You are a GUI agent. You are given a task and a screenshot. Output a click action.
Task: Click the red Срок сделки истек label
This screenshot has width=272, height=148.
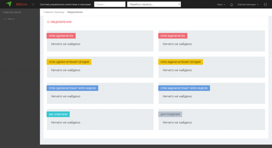(61, 36)
